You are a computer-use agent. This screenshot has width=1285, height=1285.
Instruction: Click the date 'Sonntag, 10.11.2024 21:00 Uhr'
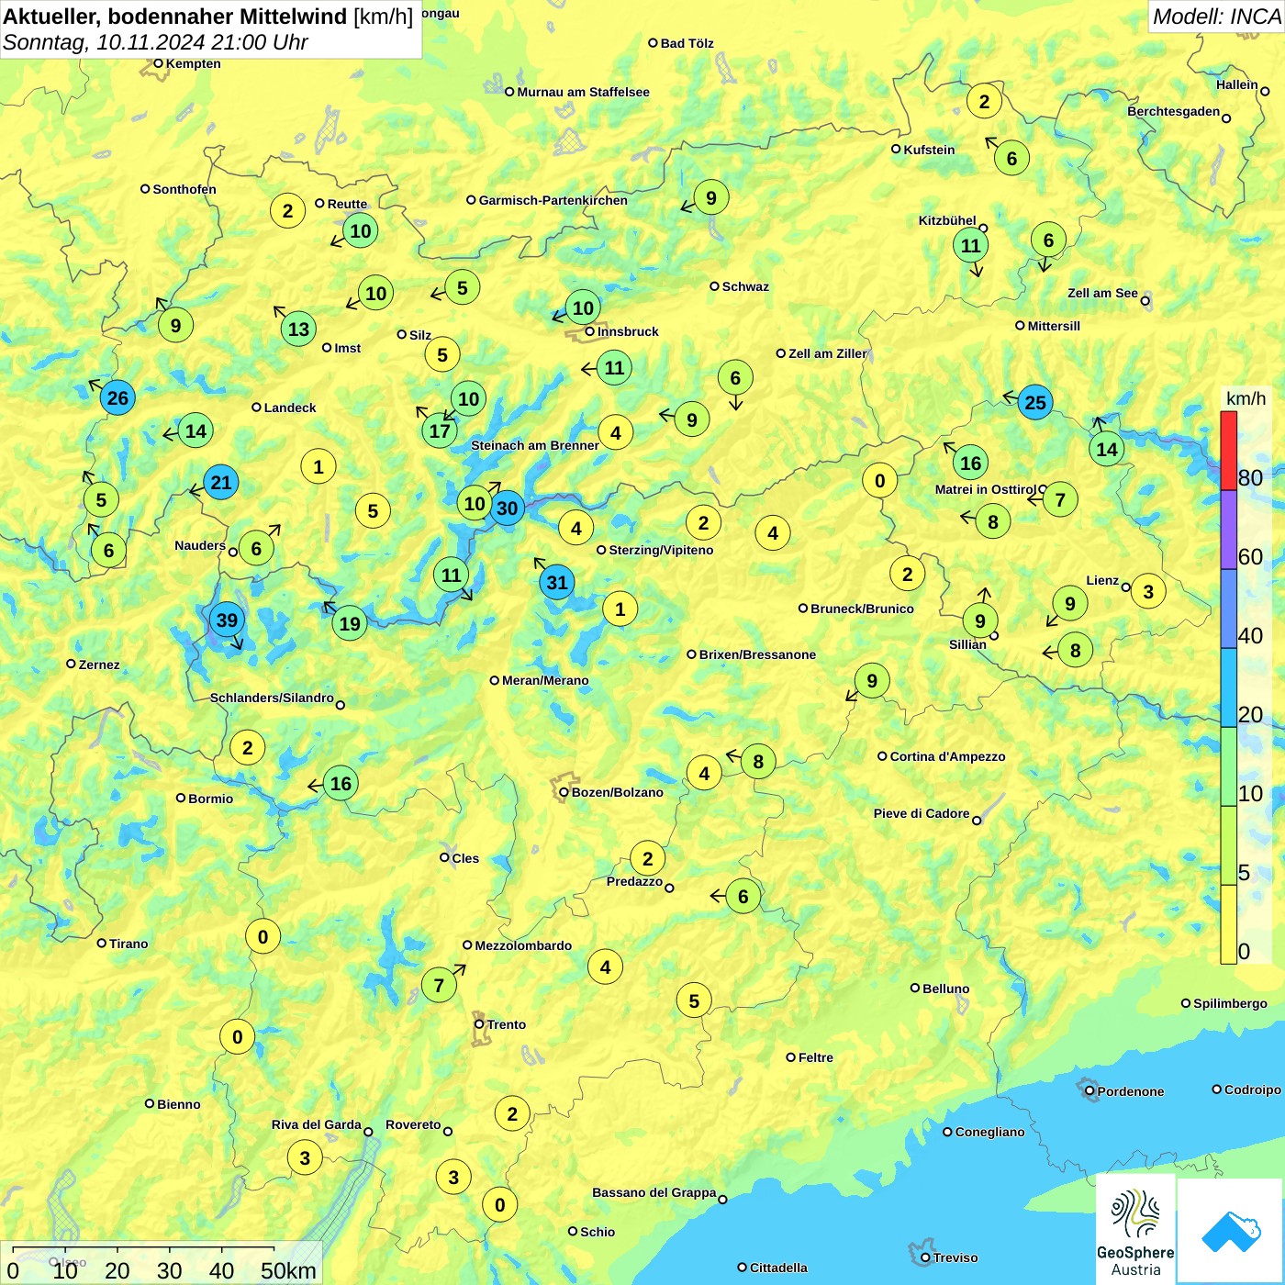click(155, 42)
